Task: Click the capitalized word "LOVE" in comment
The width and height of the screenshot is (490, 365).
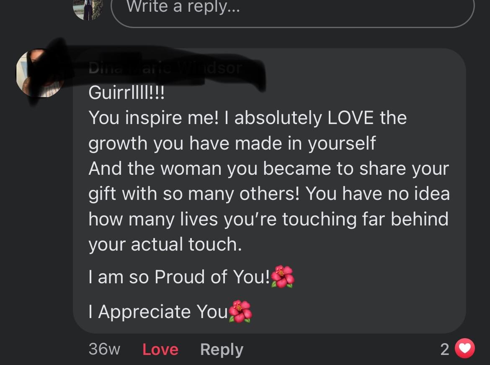Action: (x=351, y=118)
